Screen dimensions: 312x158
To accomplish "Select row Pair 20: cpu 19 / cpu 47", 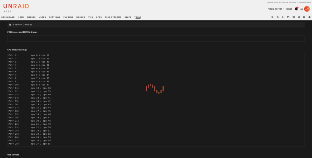I will coord(29,118).
